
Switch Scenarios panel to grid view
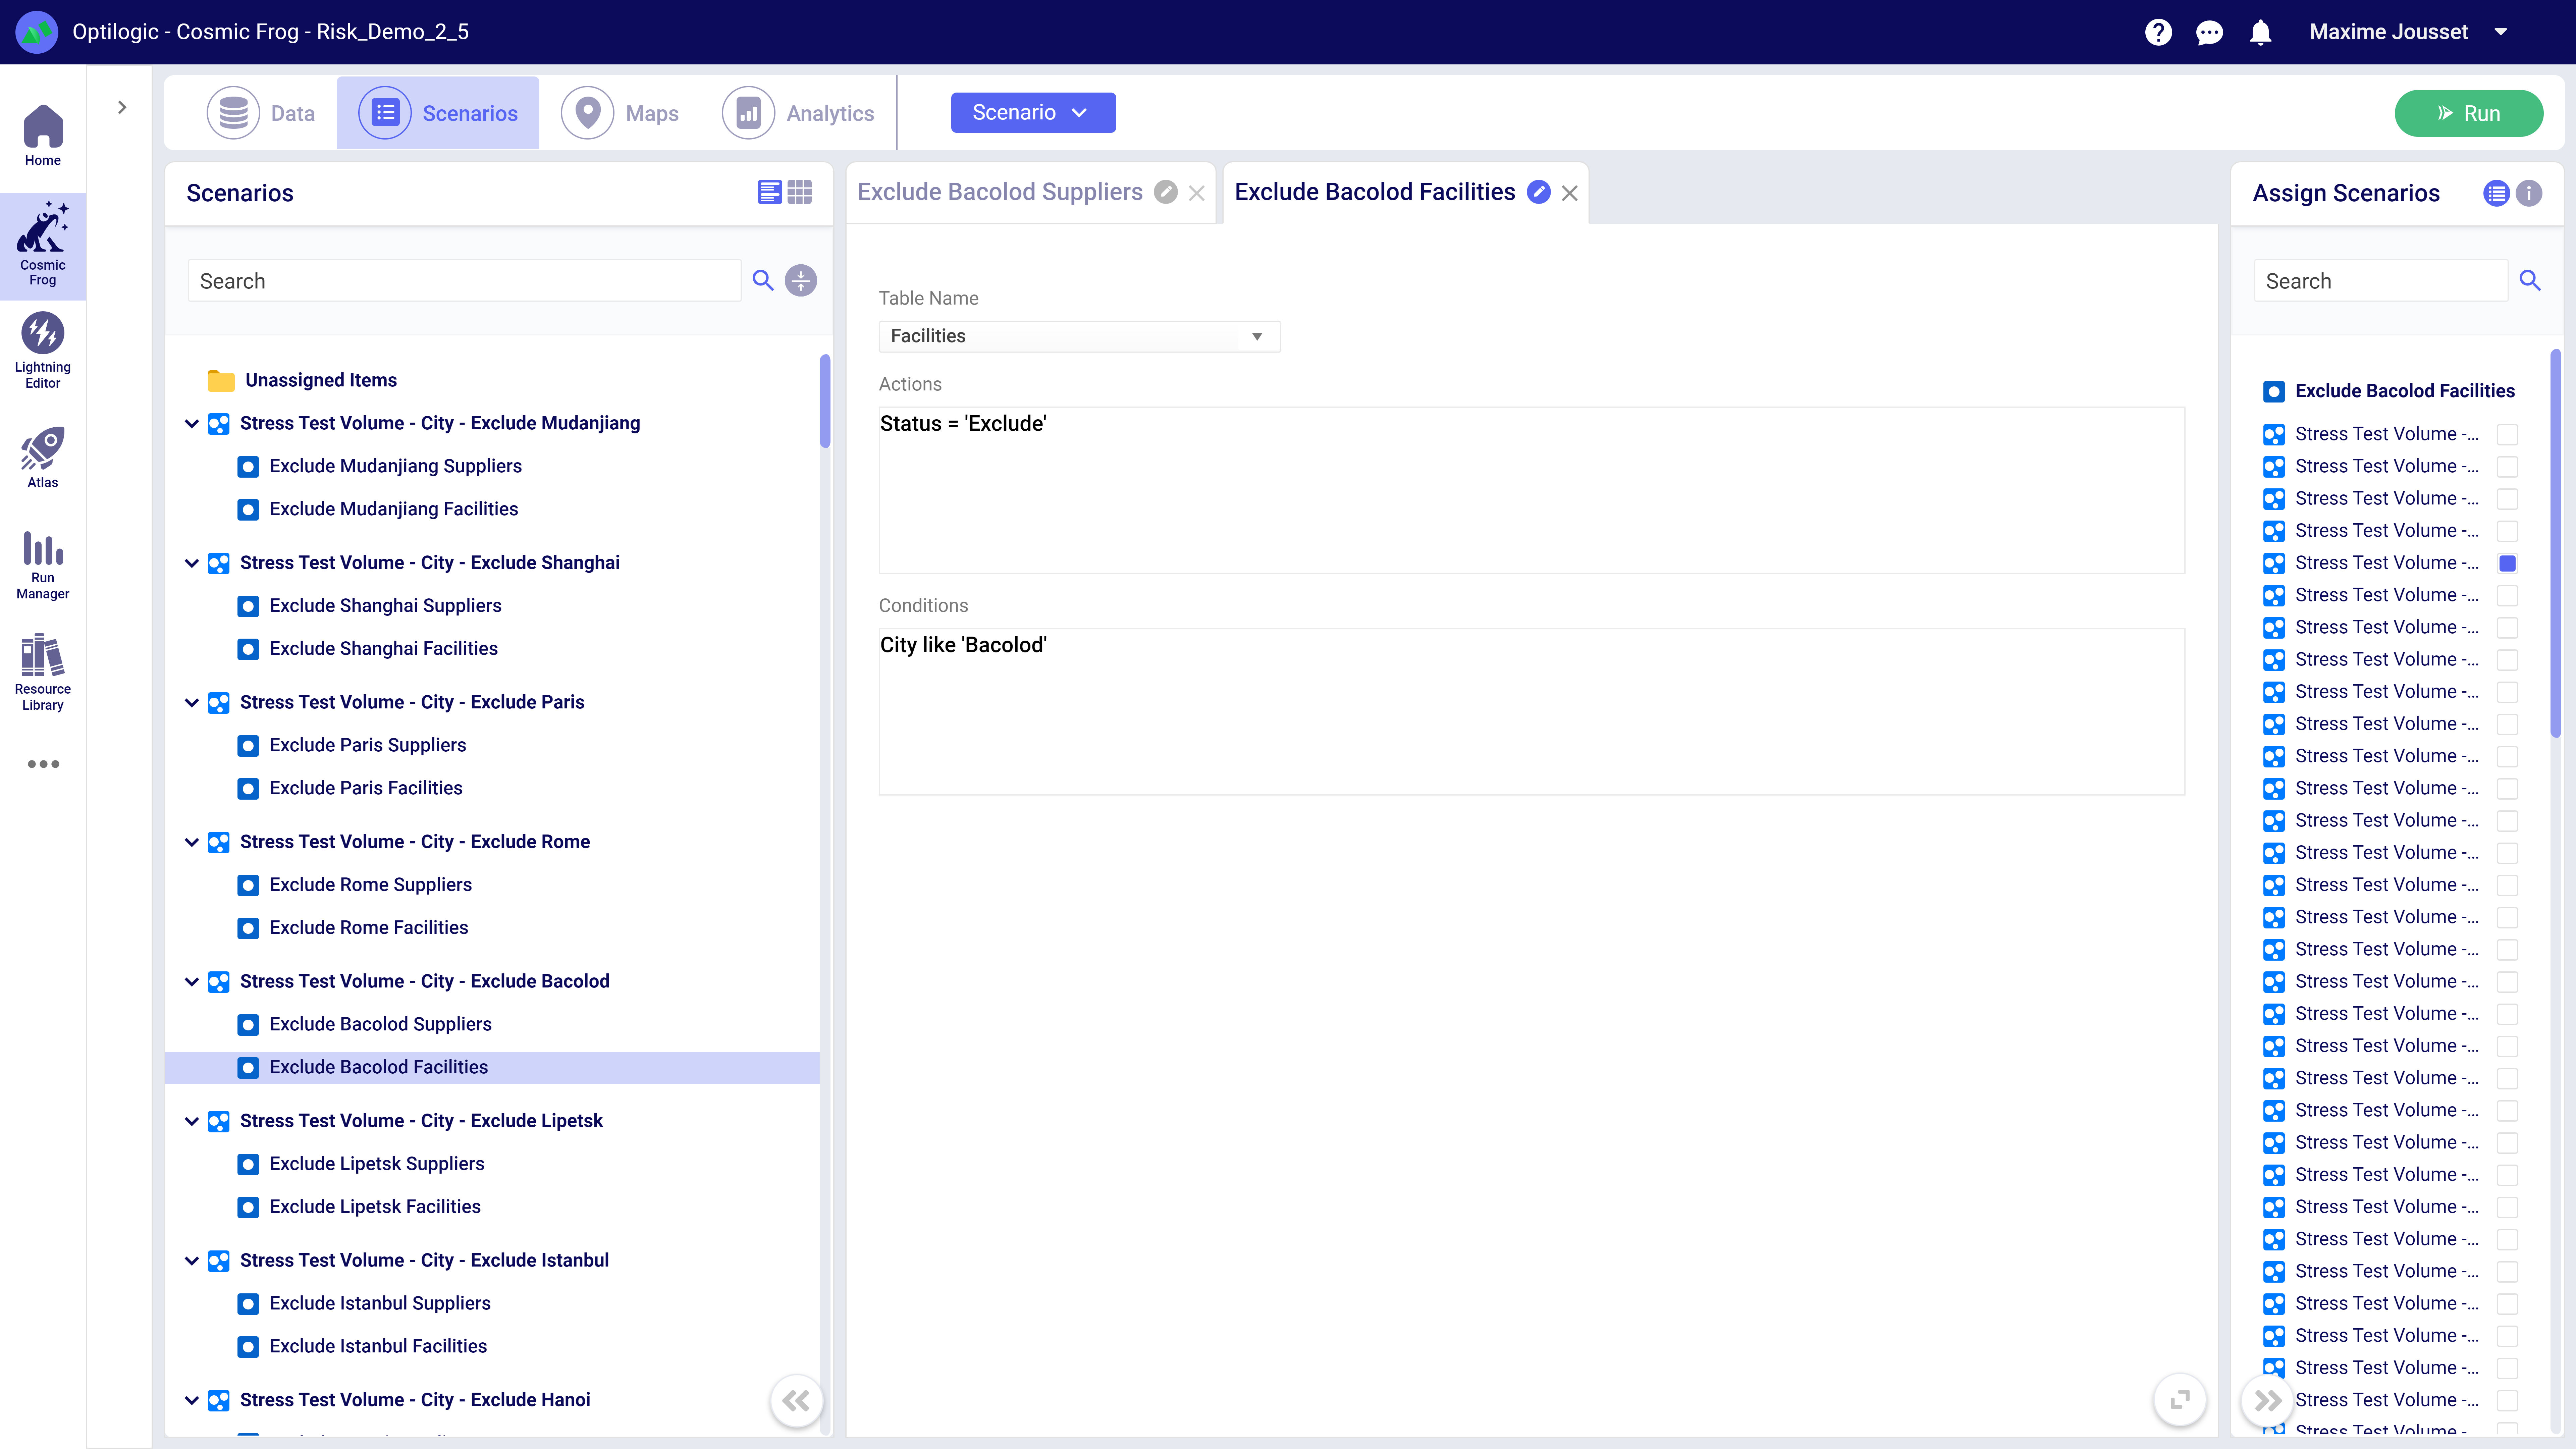pos(800,192)
